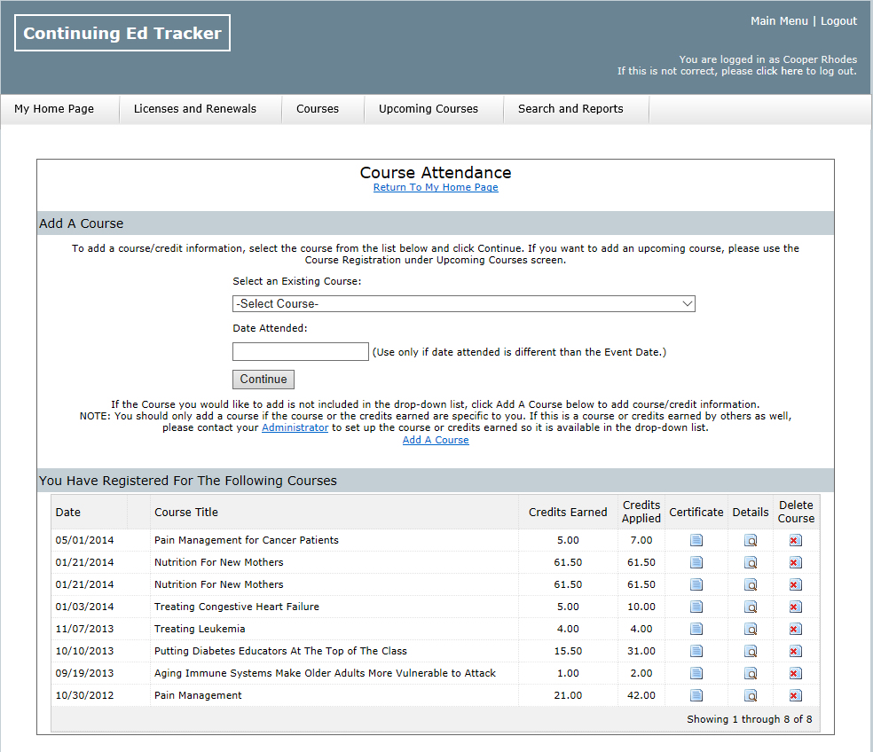
Task: View certificate for Treating Congestive Heart Failure
Action: tap(696, 607)
